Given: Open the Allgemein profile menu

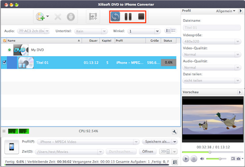Looking at the screenshot, I should click(225, 11).
